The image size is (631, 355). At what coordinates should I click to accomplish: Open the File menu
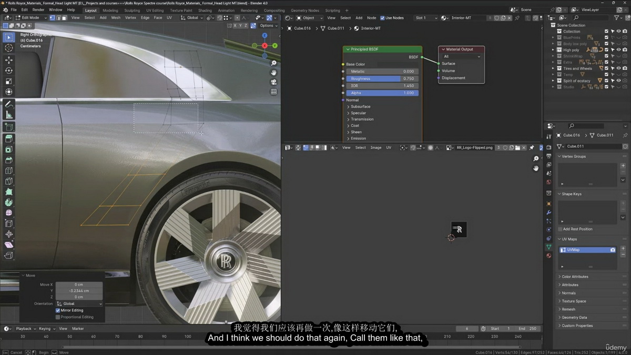coord(13,10)
